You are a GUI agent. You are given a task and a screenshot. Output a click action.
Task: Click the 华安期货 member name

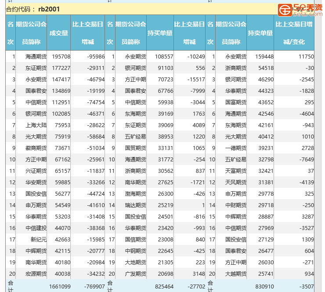pos(36,182)
